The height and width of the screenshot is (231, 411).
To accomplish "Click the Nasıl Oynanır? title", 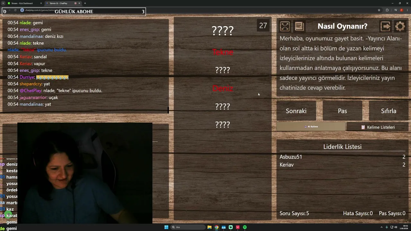I will click(342, 26).
